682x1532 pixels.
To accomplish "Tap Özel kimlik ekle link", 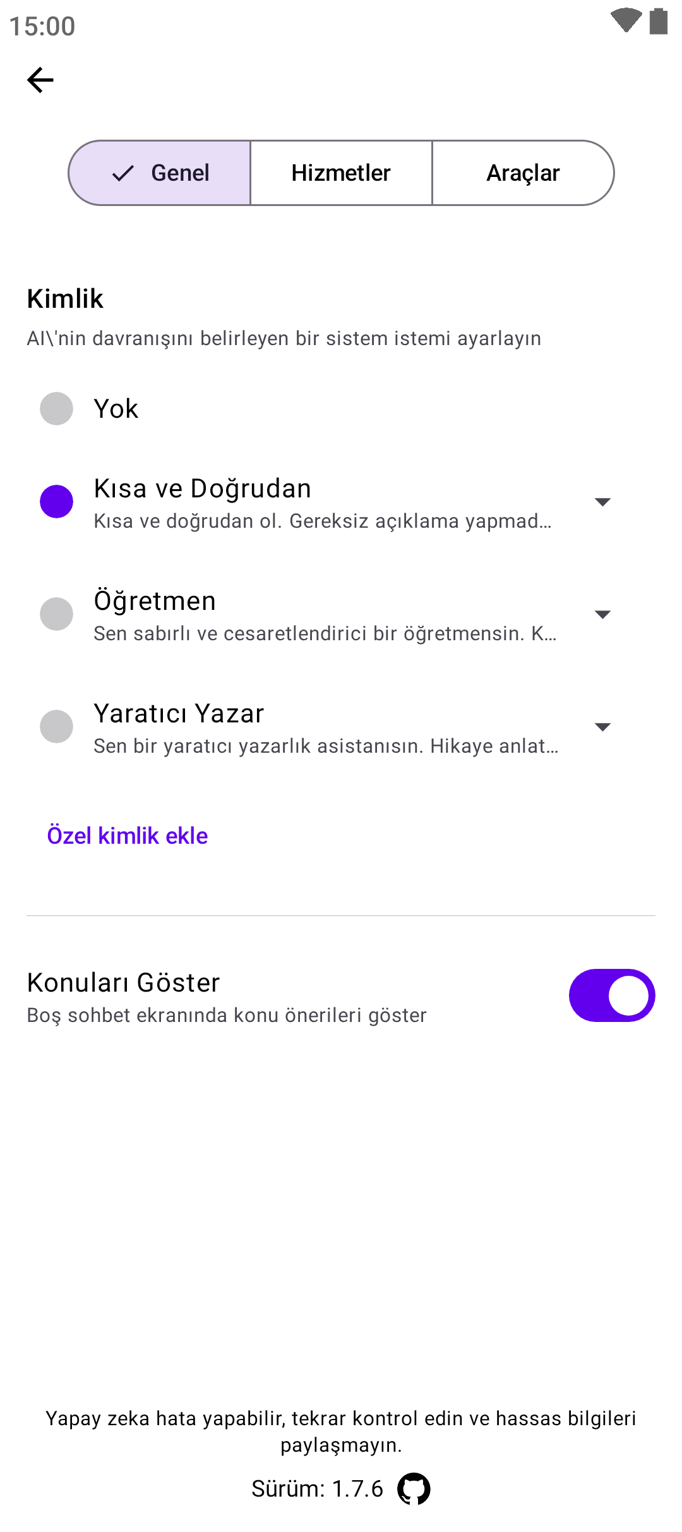I will tap(128, 836).
